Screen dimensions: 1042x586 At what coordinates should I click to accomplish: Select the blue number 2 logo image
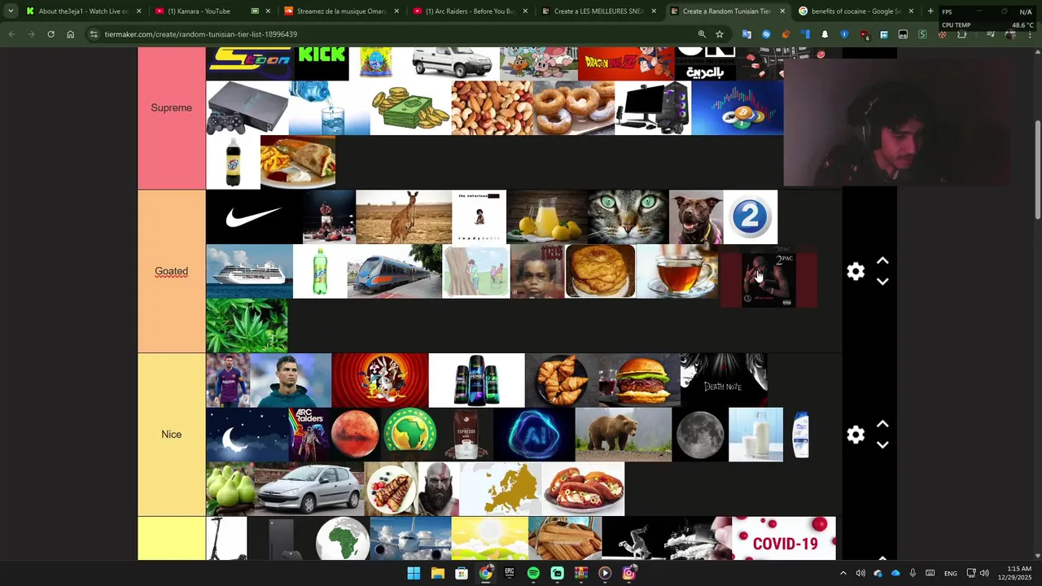point(750,217)
